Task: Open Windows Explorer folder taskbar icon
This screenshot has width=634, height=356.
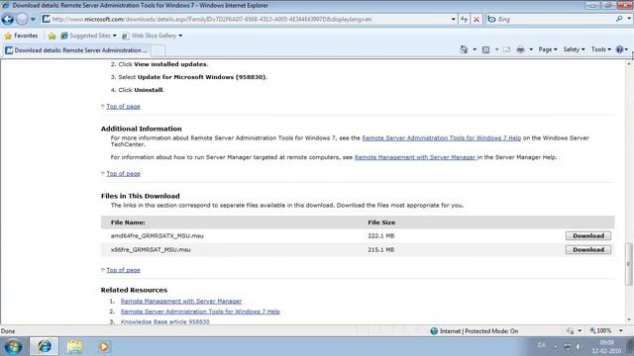Action: 75,346
